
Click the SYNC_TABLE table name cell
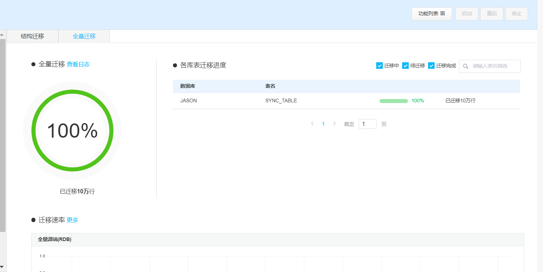click(281, 101)
